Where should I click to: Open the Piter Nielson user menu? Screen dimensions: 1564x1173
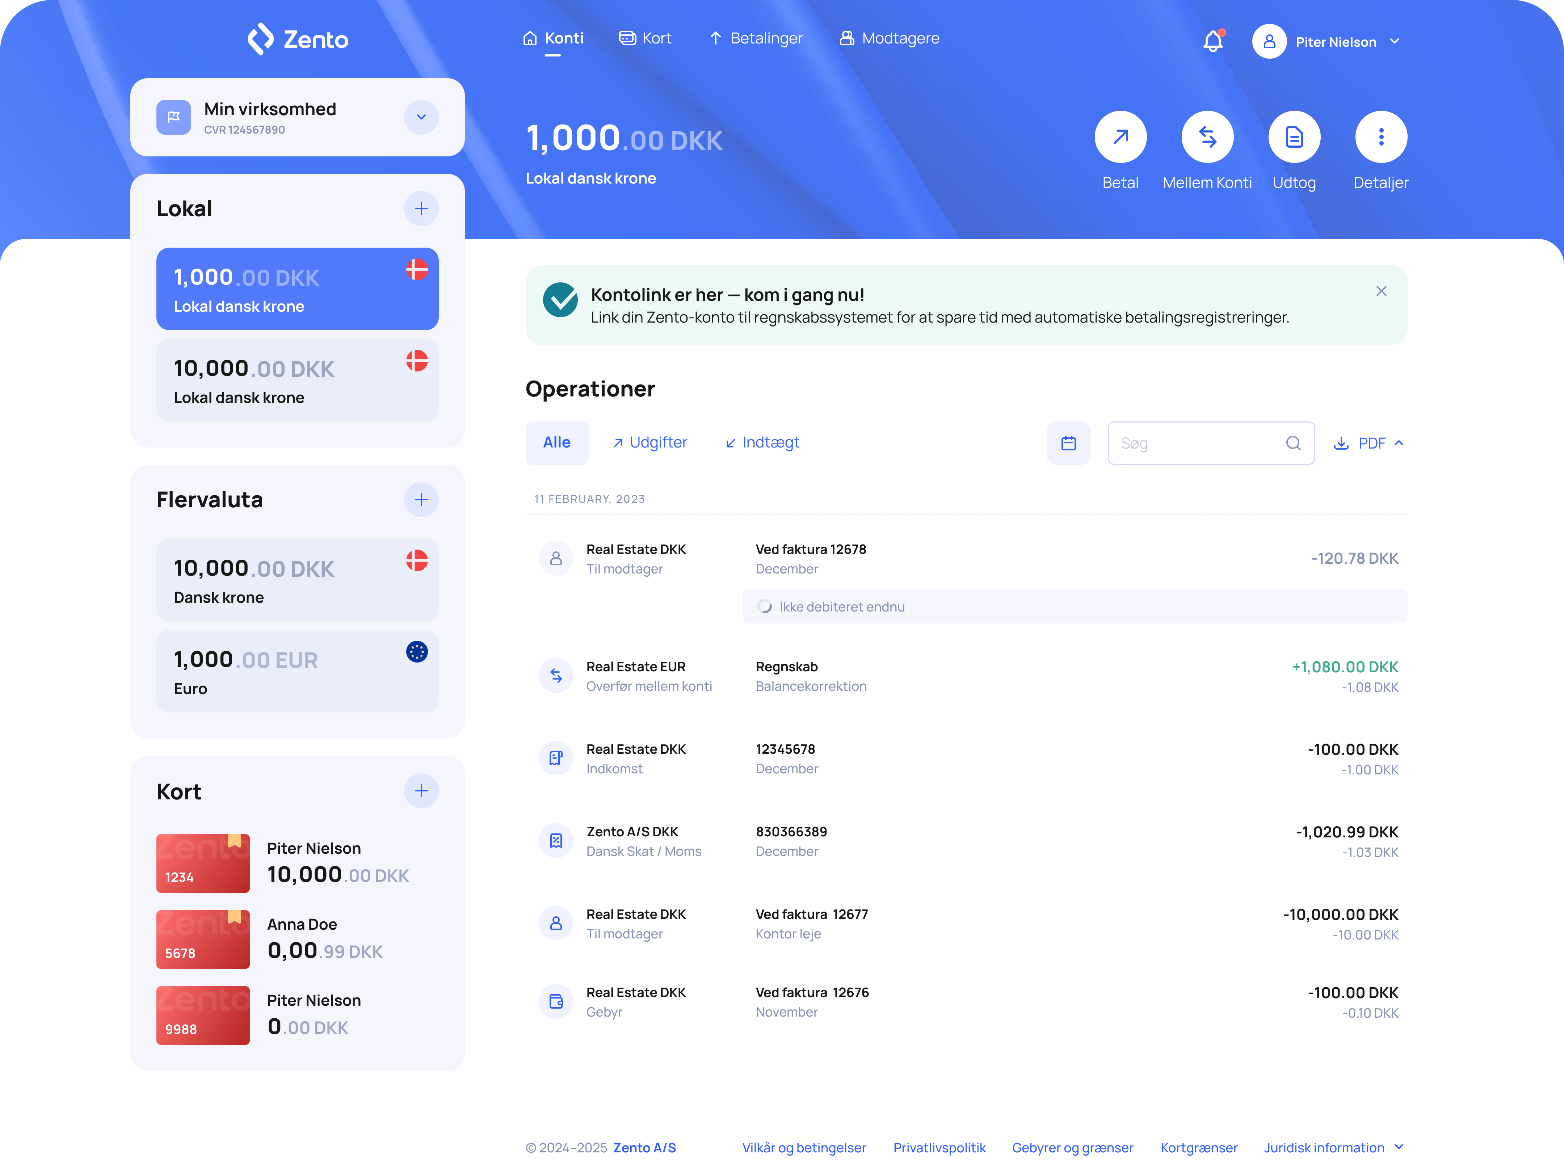(x=1327, y=42)
